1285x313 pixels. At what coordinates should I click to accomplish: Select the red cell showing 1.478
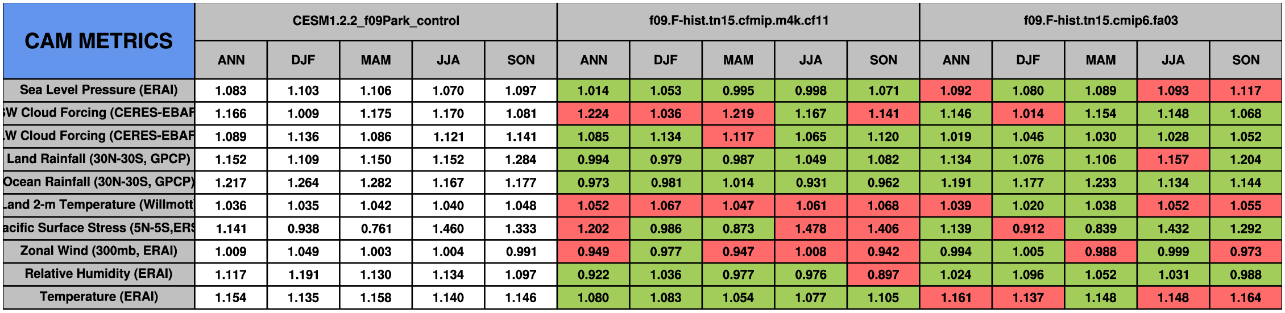[811, 228]
